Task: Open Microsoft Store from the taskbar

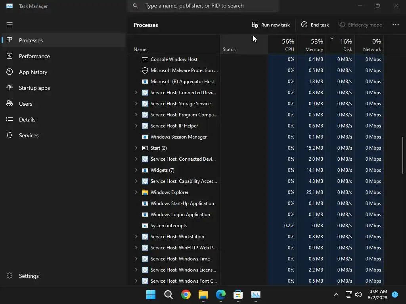Action: tap(238, 294)
